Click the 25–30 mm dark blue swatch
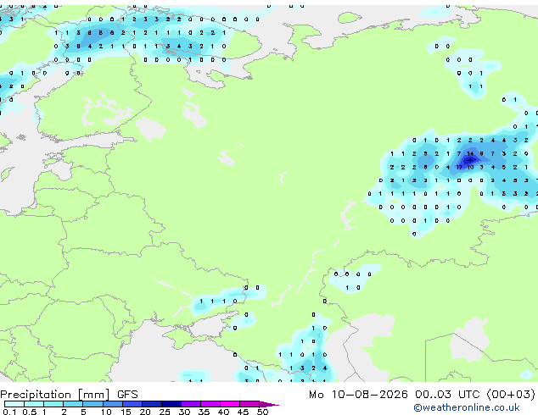 tap(171, 404)
